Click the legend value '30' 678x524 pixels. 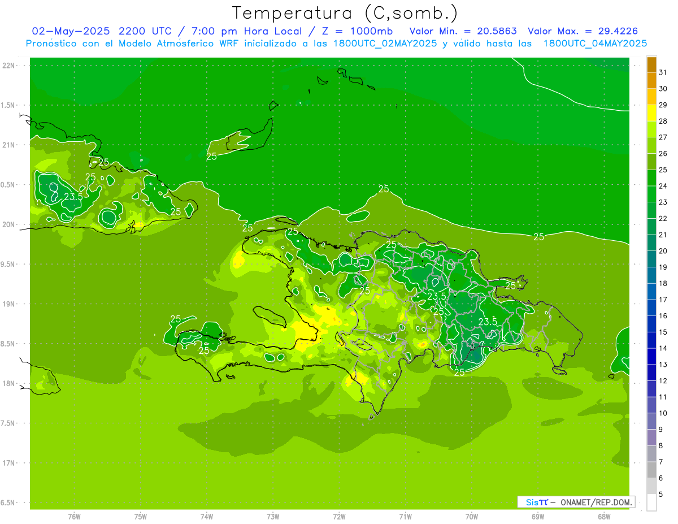[663, 89]
